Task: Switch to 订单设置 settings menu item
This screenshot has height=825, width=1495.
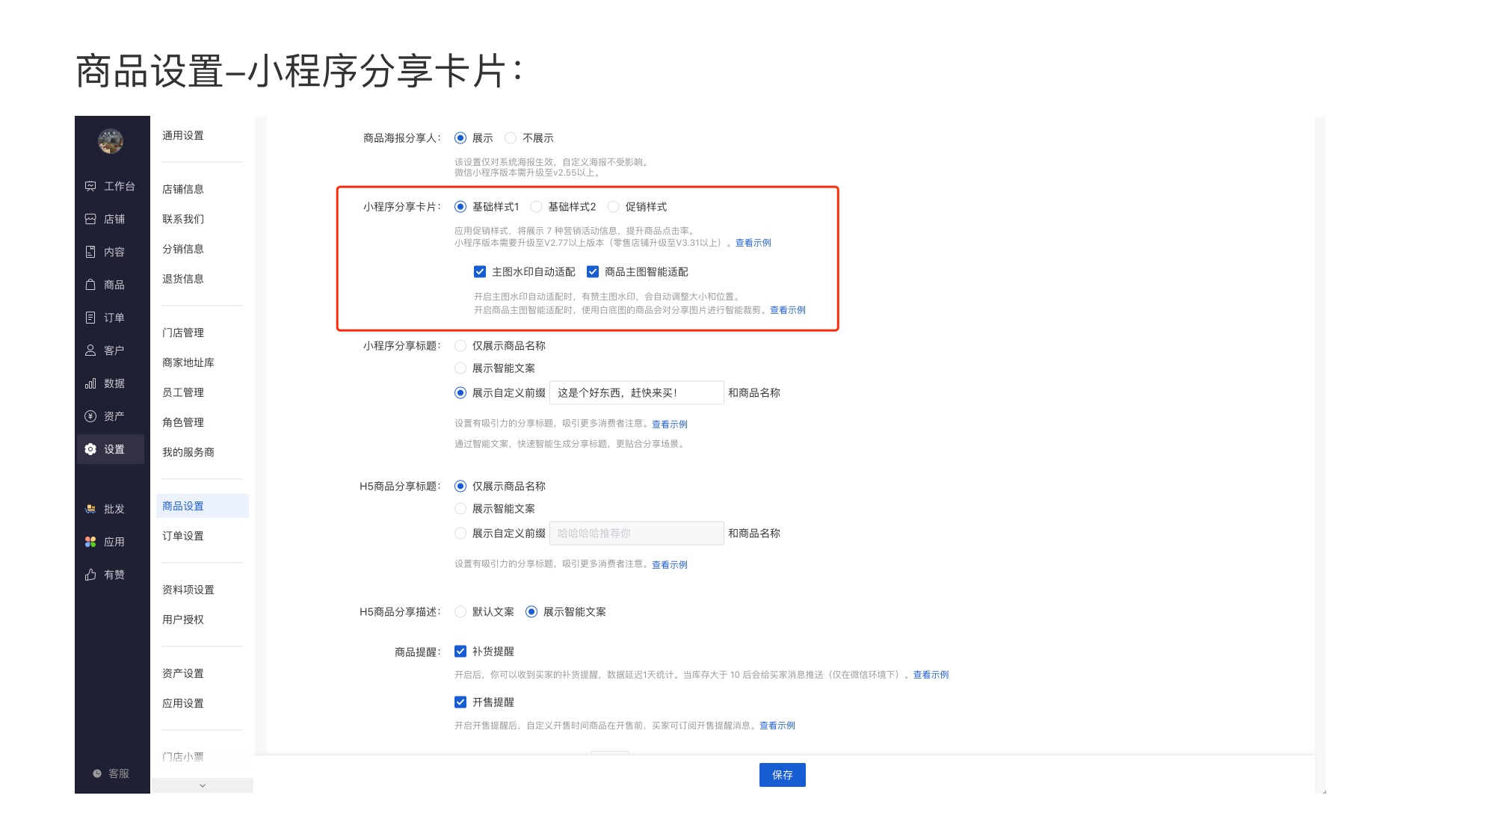Action: pos(182,535)
